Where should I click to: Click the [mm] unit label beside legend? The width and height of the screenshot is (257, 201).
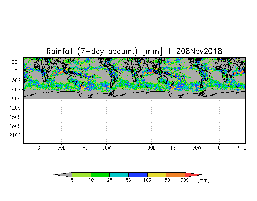coord(203,180)
